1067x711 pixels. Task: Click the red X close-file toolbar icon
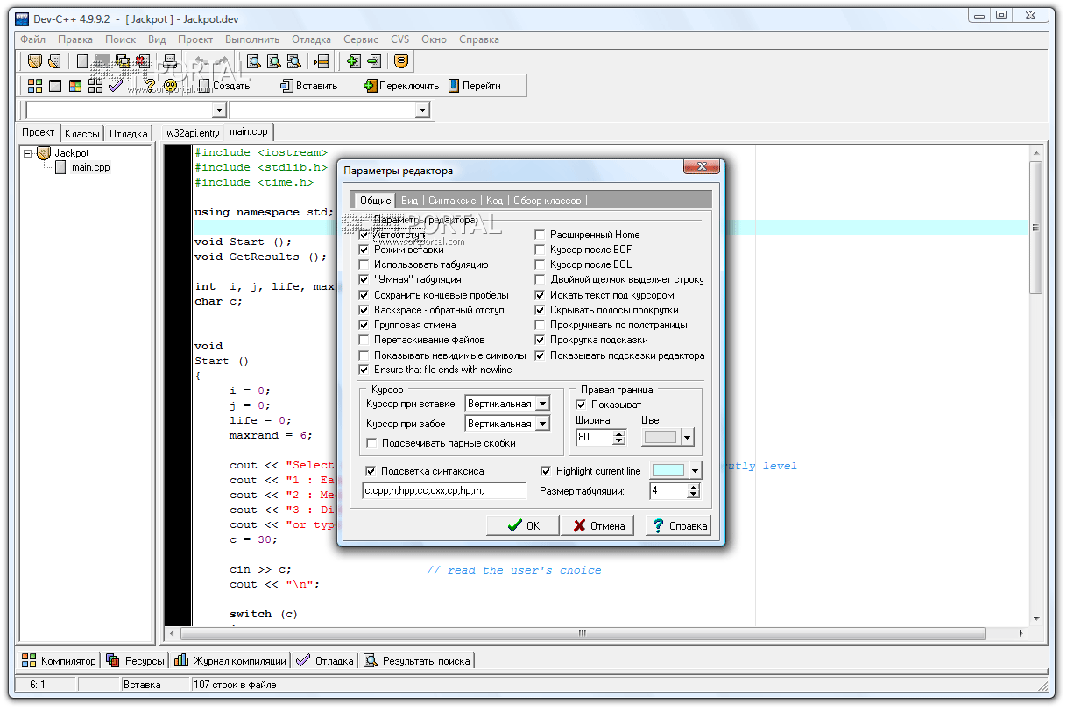pos(142,61)
